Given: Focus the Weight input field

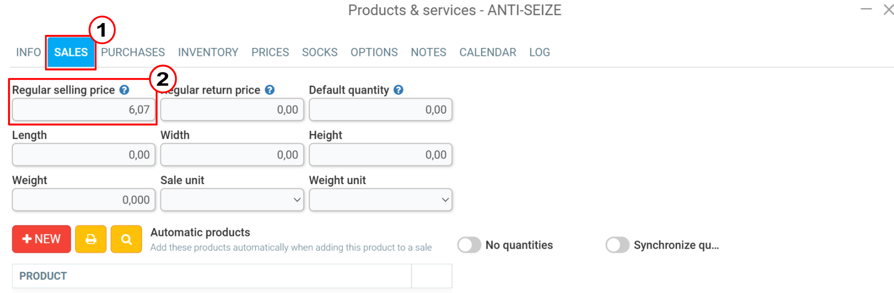Looking at the screenshot, I should [84, 200].
